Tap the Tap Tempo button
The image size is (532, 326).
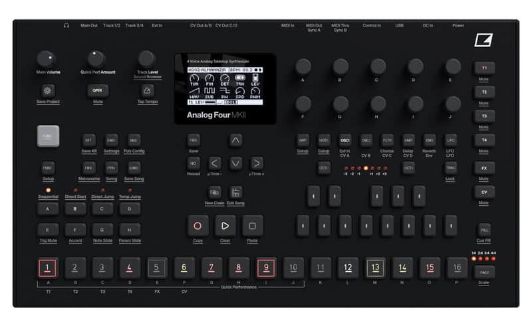click(147, 91)
